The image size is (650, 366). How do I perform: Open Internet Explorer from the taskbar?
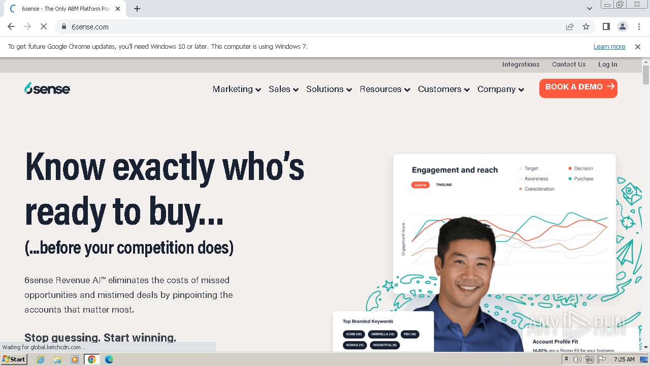(41, 359)
